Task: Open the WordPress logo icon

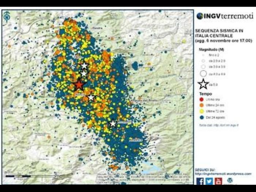Action: tap(230, 180)
